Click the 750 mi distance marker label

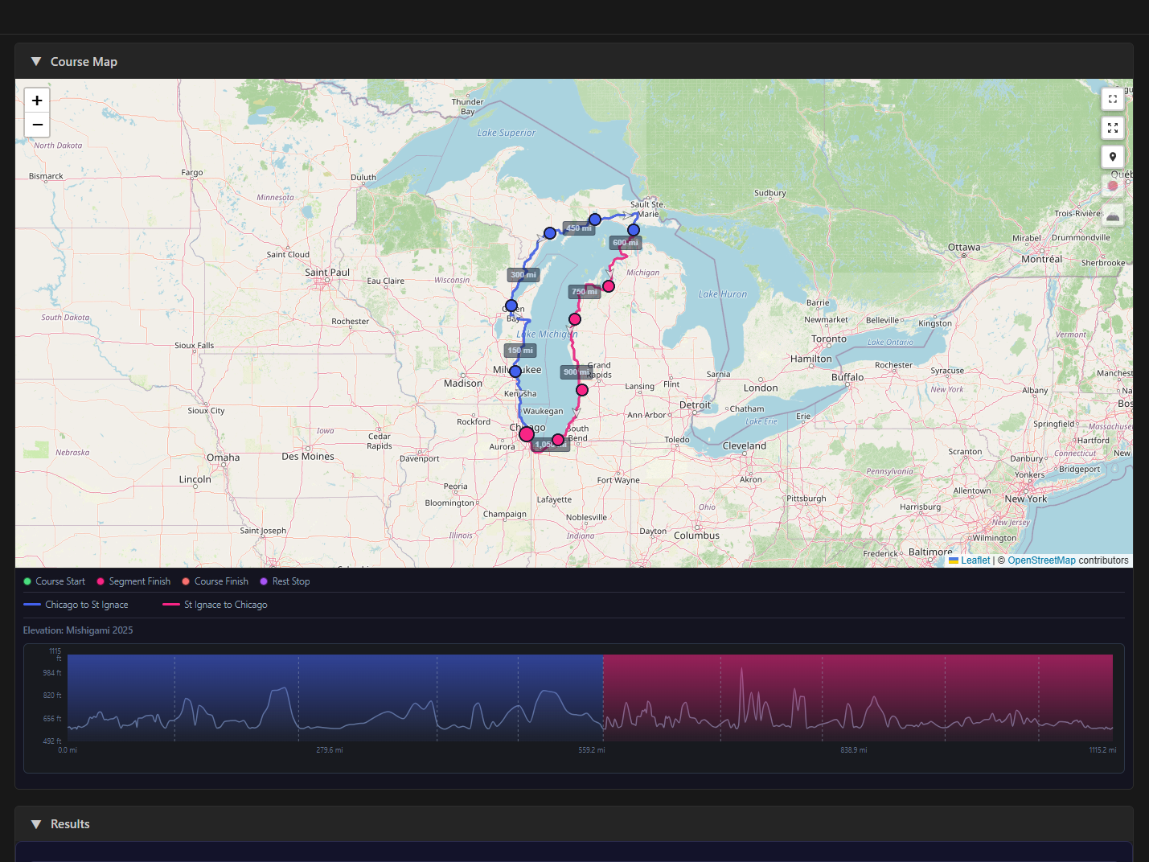[585, 292]
